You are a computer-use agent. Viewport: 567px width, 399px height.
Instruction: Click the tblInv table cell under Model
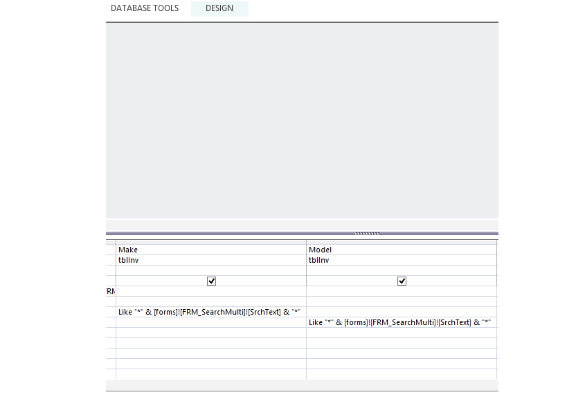(x=402, y=260)
